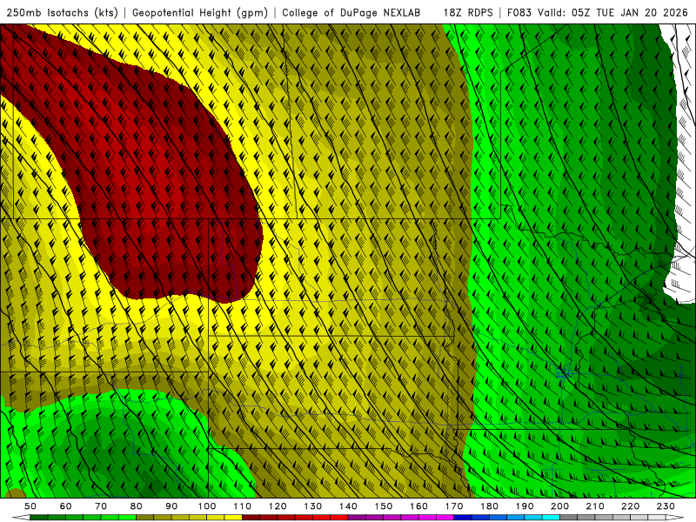Click the 80 knot legend label
This screenshot has width=696, height=522.
(x=137, y=506)
